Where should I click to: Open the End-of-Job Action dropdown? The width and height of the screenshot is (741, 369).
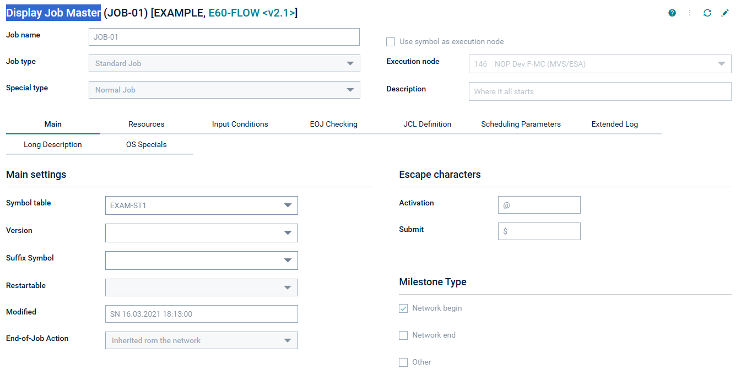pyautogui.click(x=202, y=340)
